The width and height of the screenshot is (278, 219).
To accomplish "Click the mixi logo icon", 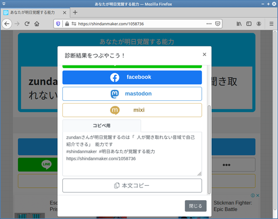I will [x=115, y=110].
